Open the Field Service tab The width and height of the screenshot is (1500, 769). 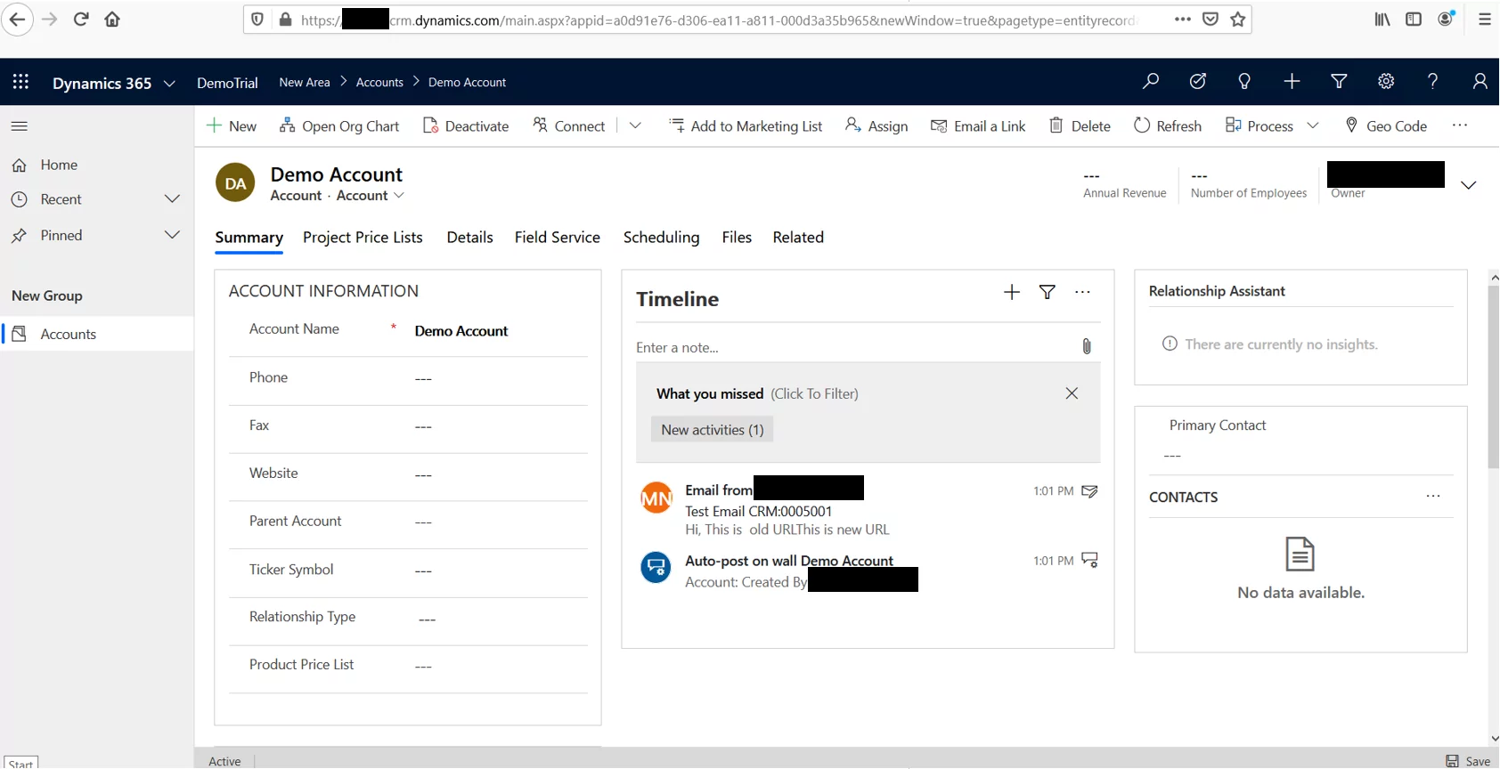pyautogui.click(x=558, y=238)
